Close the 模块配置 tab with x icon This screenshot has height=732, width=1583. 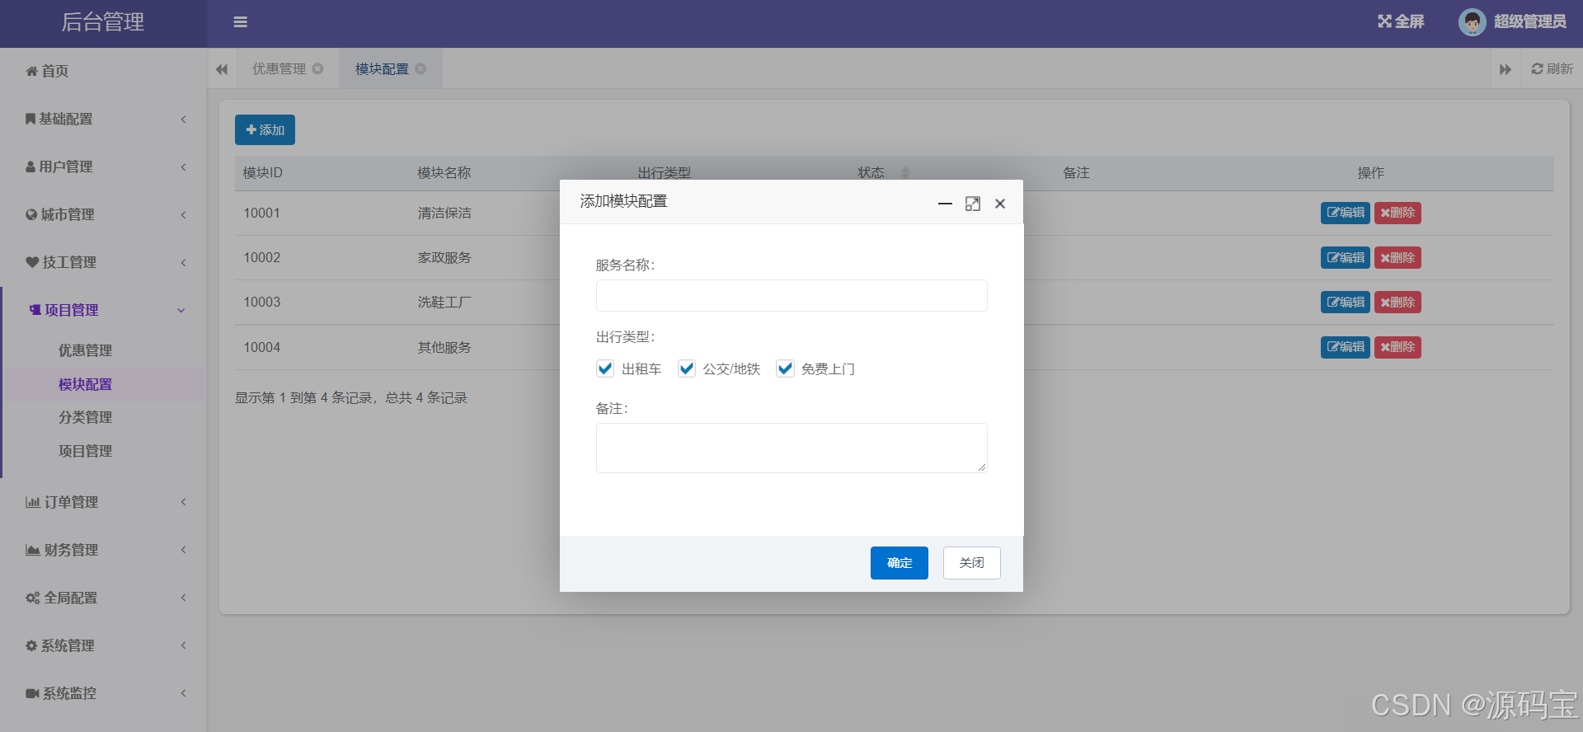point(420,68)
